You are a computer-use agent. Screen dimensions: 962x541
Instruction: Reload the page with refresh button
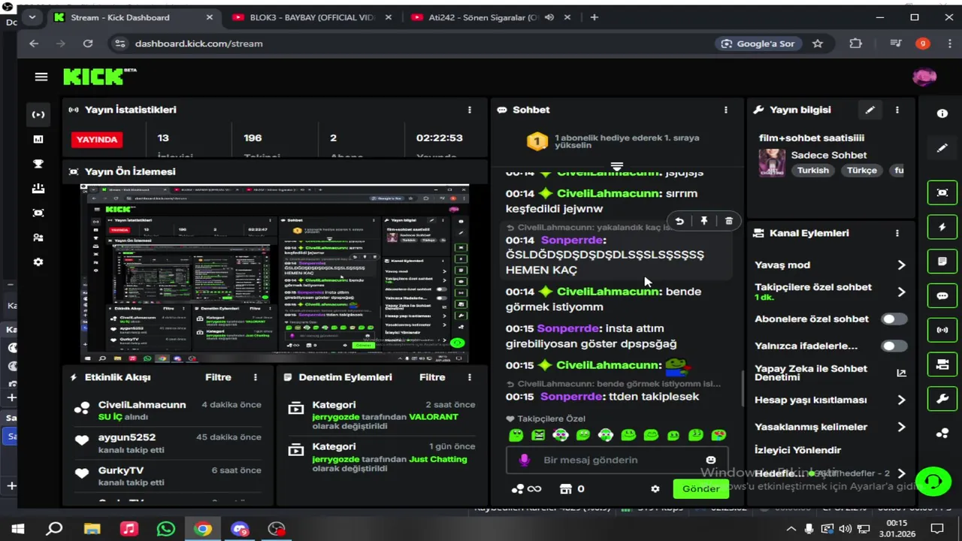click(x=88, y=44)
